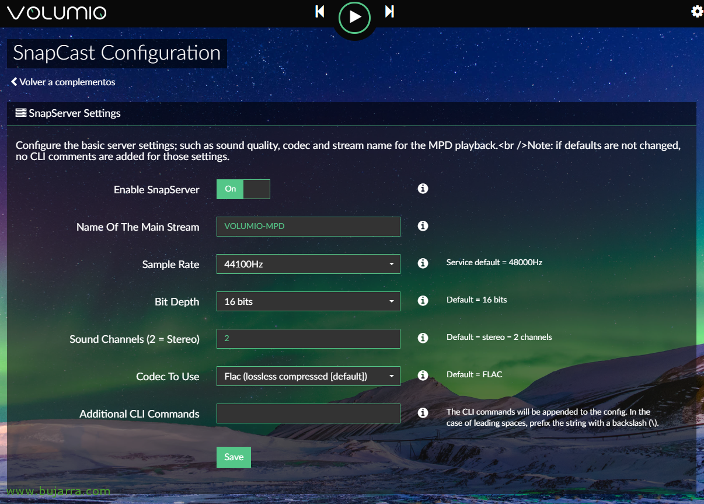704x504 pixels.
Task: Click the 'Sound Channels (2 = Stereo)' label
Action: [x=134, y=339]
